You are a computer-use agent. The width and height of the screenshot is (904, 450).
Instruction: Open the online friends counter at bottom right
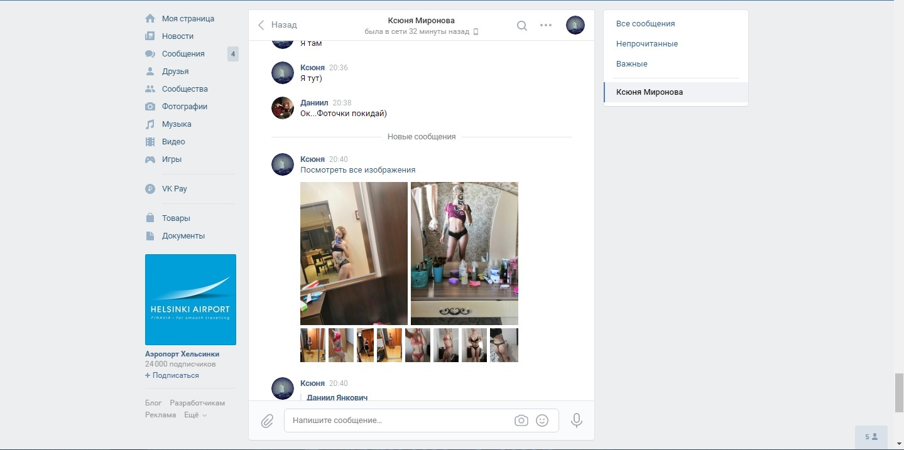coord(871,437)
